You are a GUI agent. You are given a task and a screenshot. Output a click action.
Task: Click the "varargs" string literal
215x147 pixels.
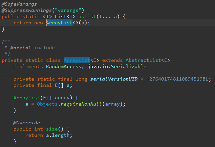click(68, 10)
